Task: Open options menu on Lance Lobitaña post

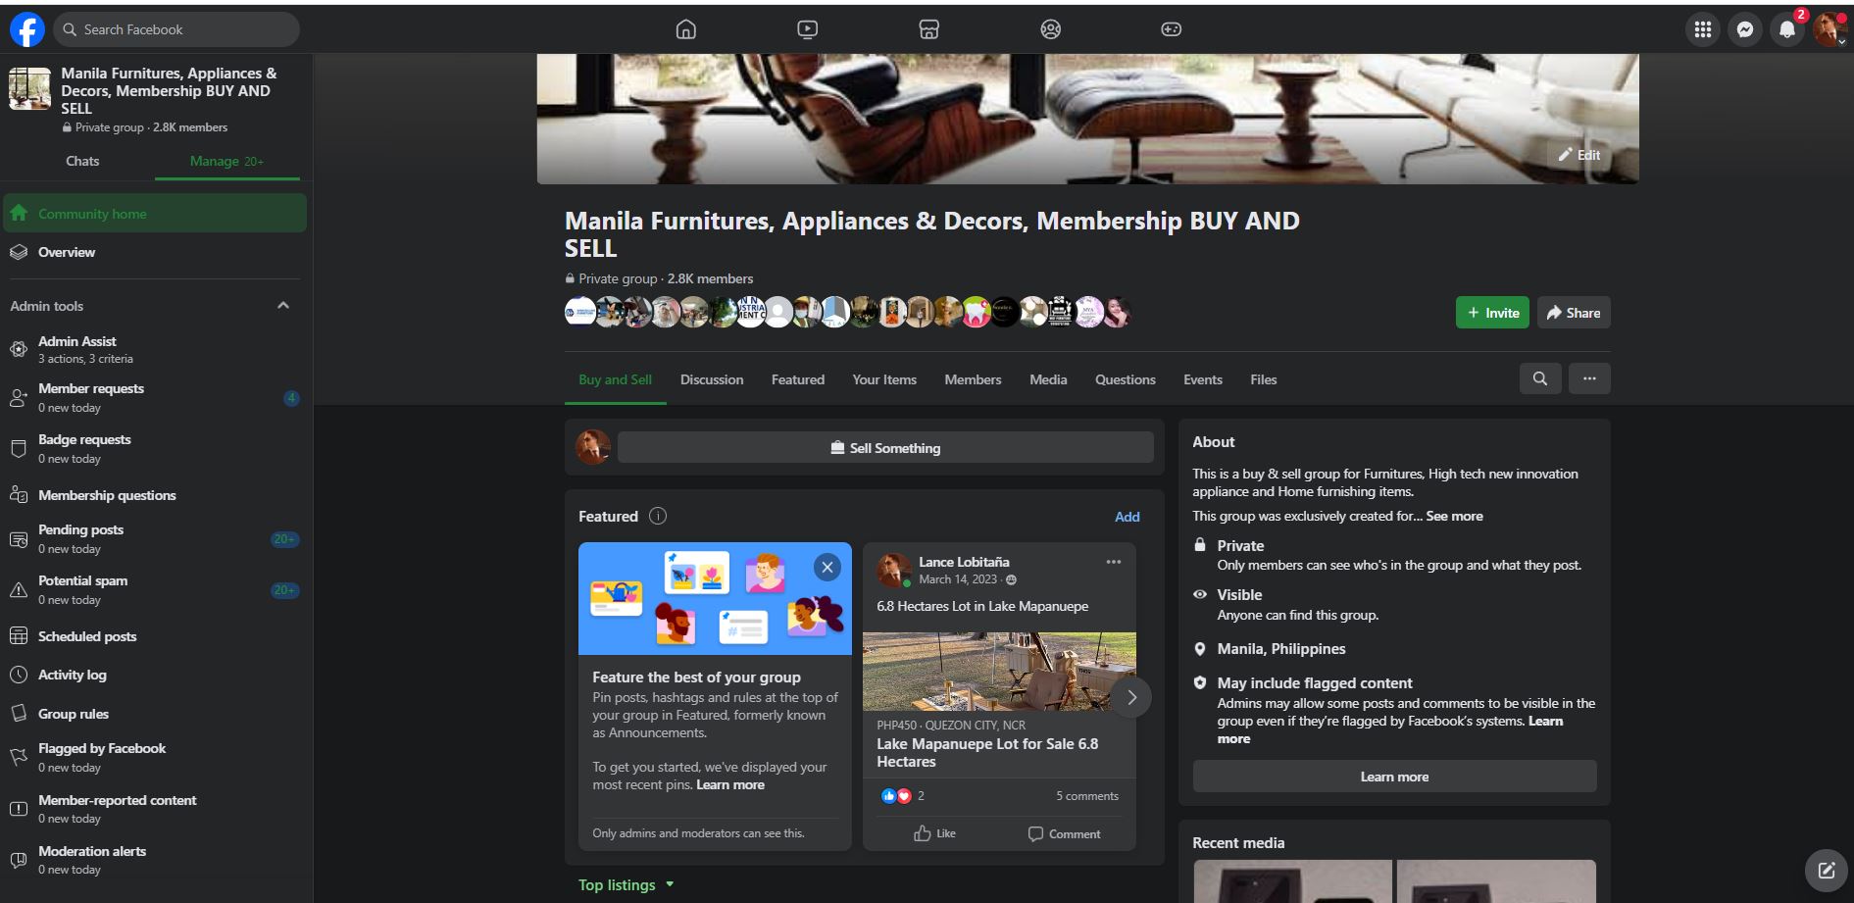Action: click(1114, 562)
